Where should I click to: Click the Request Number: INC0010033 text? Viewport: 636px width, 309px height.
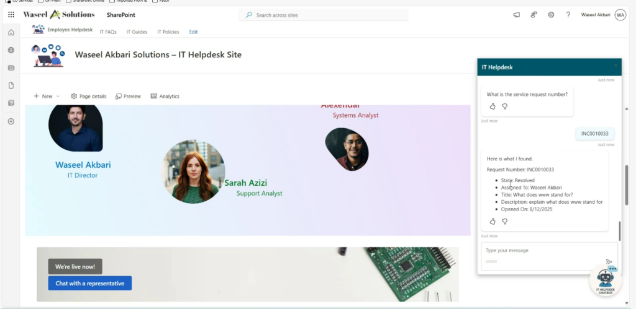(x=520, y=170)
